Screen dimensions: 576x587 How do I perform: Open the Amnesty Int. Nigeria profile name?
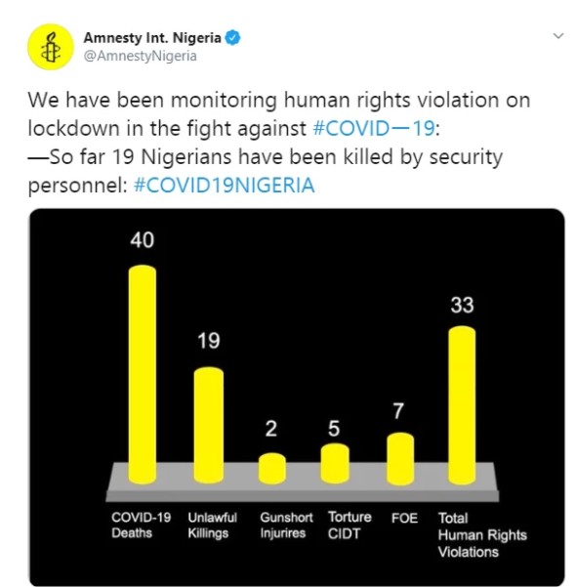pos(152,38)
